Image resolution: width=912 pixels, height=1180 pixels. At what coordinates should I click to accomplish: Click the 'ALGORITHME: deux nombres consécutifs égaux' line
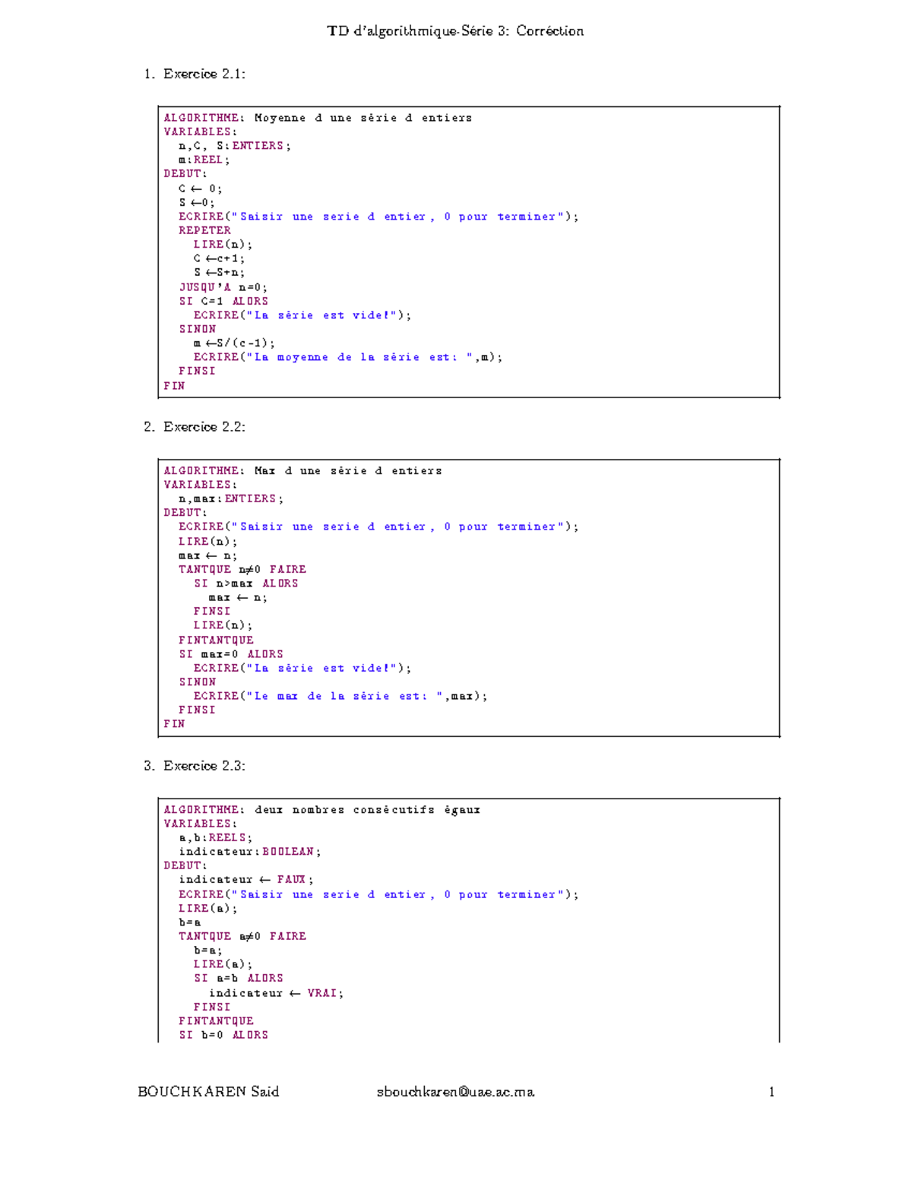321,810
